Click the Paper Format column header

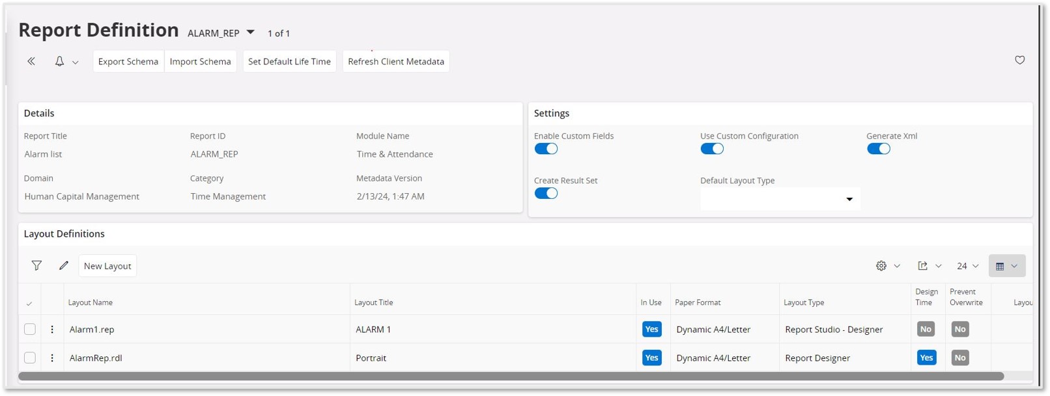698,302
